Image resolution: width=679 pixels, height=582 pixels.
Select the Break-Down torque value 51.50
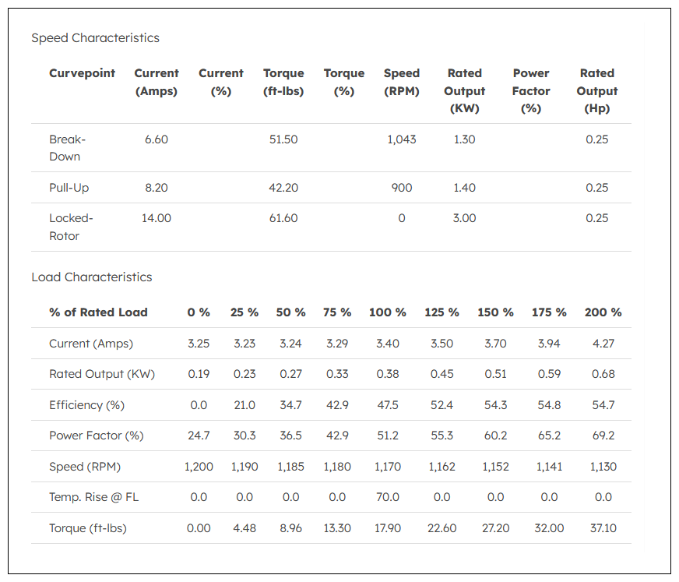(283, 139)
